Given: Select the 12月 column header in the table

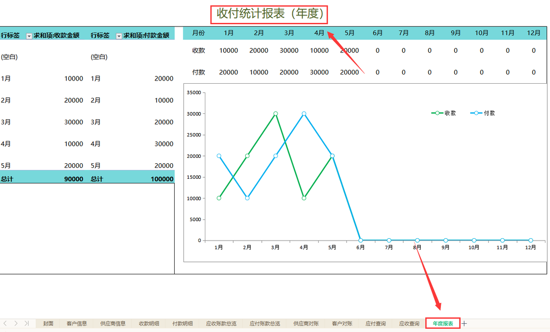Looking at the screenshot, I should (x=533, y=33).
